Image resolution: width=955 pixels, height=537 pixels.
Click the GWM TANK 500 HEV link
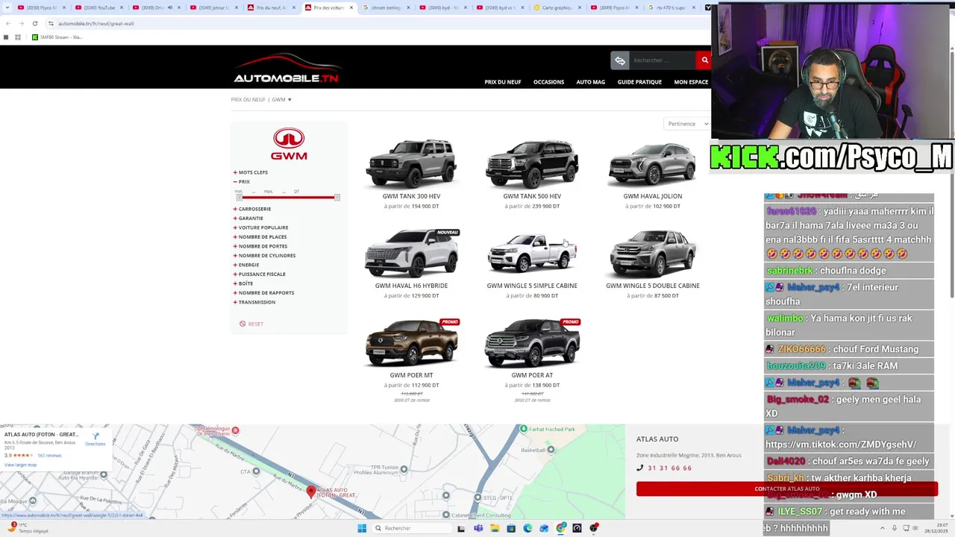[x=532, y=196]
